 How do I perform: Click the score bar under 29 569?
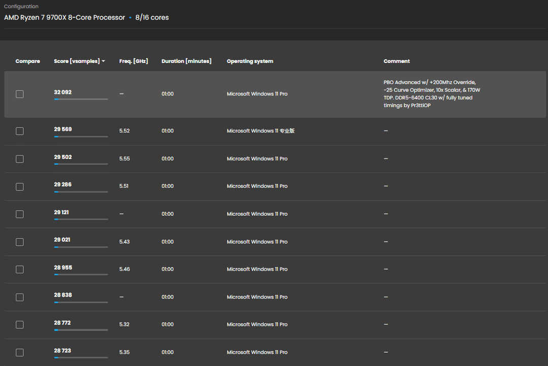(81, 137)
